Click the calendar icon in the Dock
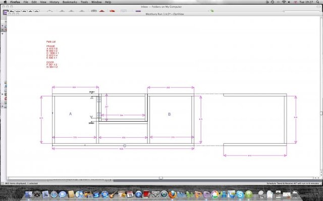The height and width of the screenshot is (201, 323). pos(130,193)
